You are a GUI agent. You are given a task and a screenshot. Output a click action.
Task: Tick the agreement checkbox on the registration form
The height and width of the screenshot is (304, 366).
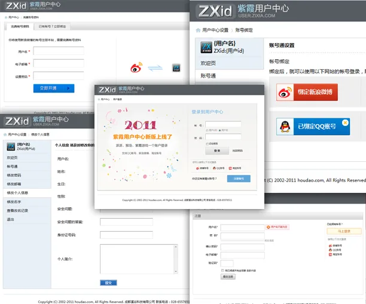222,271
